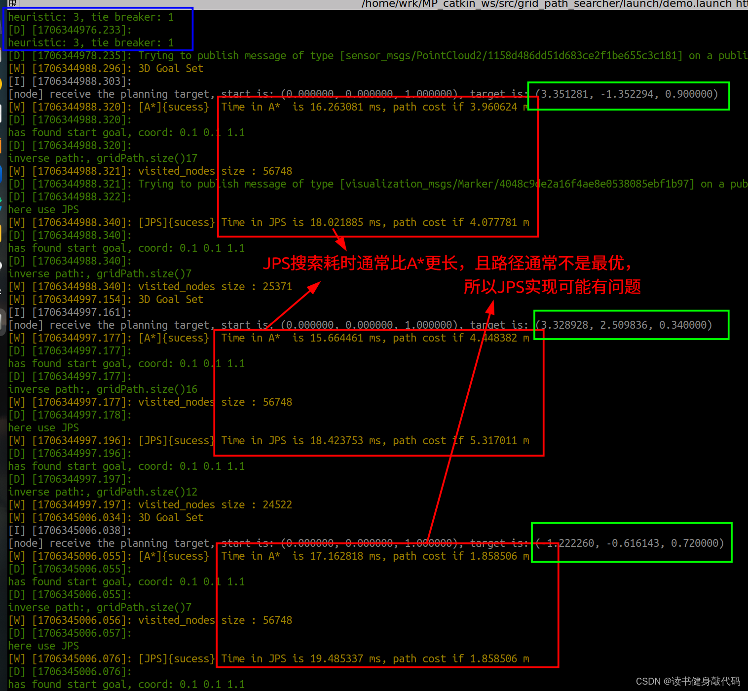748x691 pixels.
Task: Select the visualization_msgs/Marker publish message line
Action: (378, 184)
